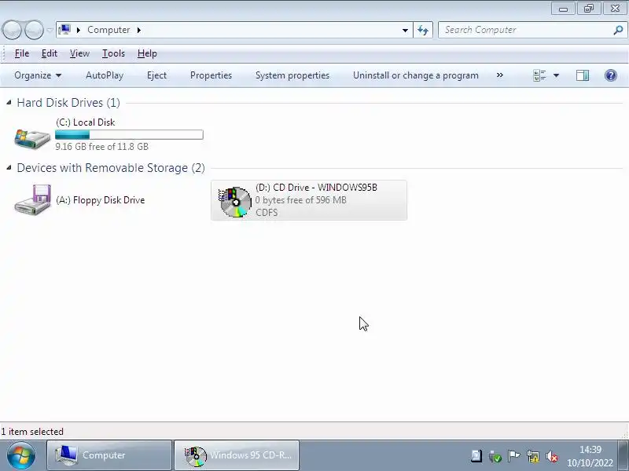Click the Change your view icon
Screen dimensions: 629x471
[539, 75]
